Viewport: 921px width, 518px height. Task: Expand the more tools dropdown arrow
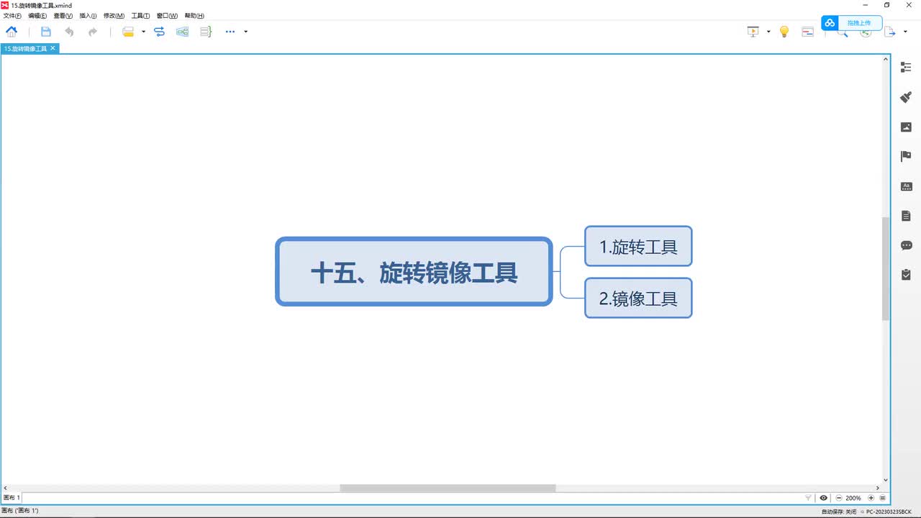click(246, 32)
